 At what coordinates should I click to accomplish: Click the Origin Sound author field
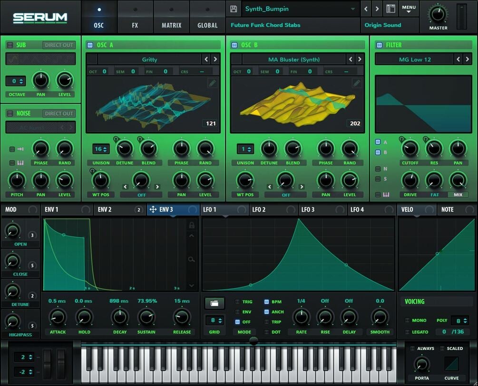pyautogui.click(x=389, y=25)
